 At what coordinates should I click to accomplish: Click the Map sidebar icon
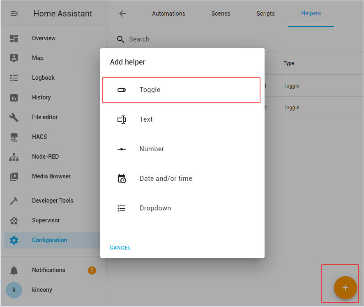pos(14,58)
